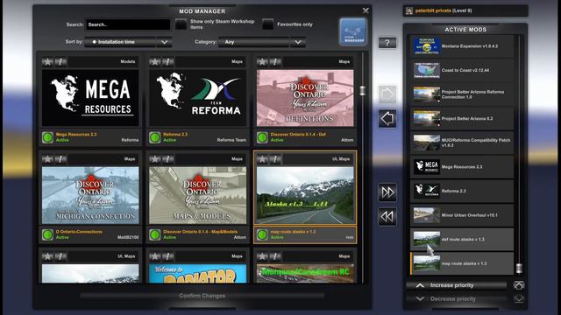Image resolution: width=561 pixels, height=315 pixels.
Task: Info icon on Discover Ontario Def card
Action: click(x=275, y=62)
